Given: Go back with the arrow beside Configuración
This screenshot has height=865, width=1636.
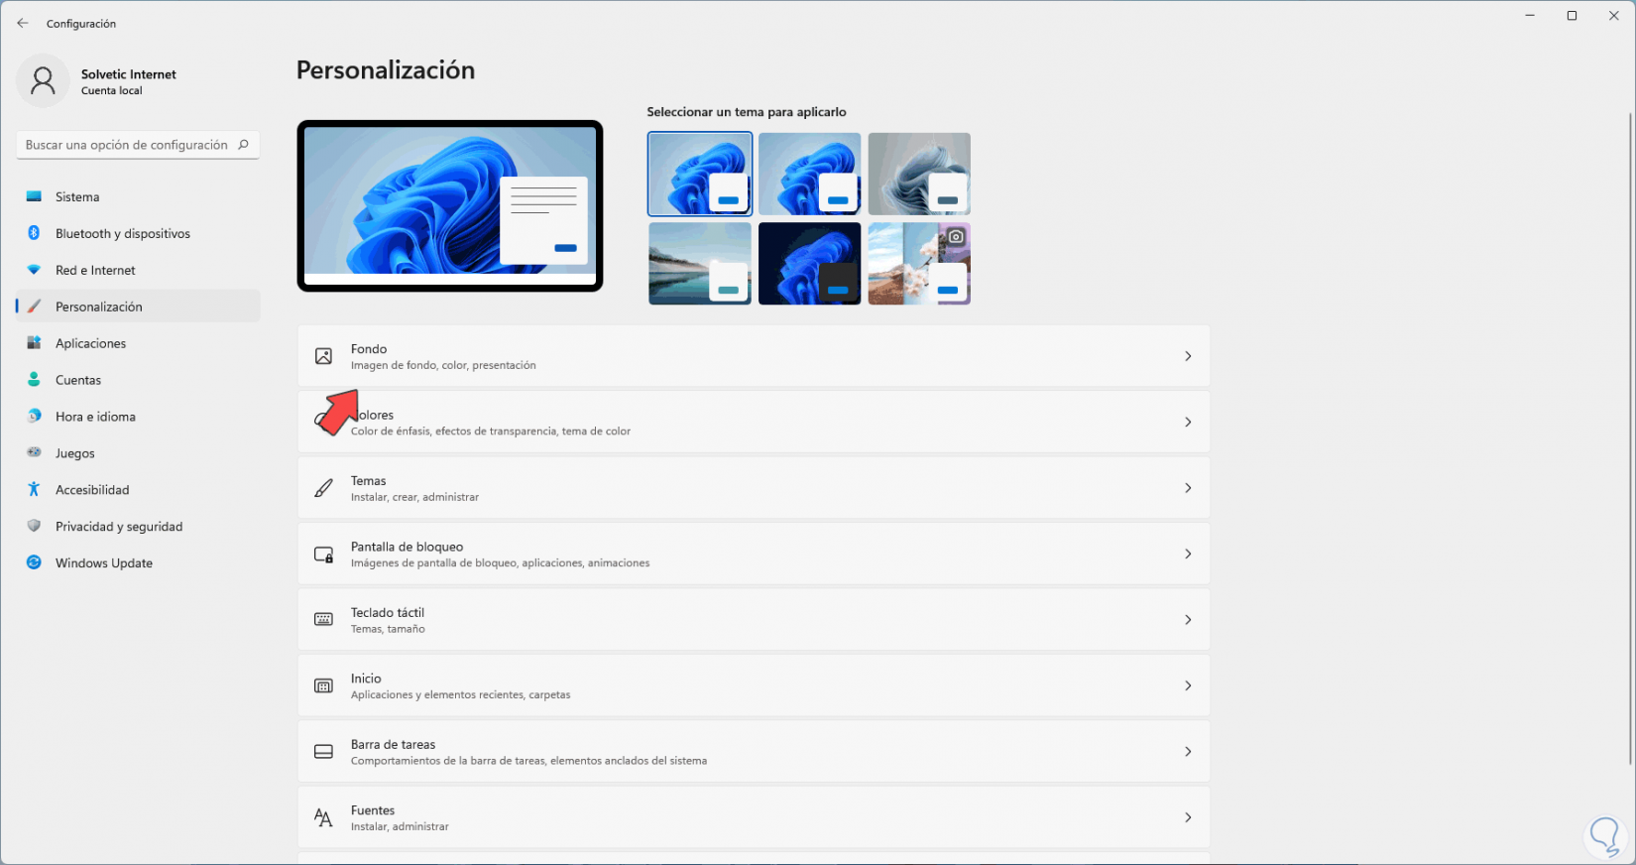Looking at the screenshot, I should 23,23.
